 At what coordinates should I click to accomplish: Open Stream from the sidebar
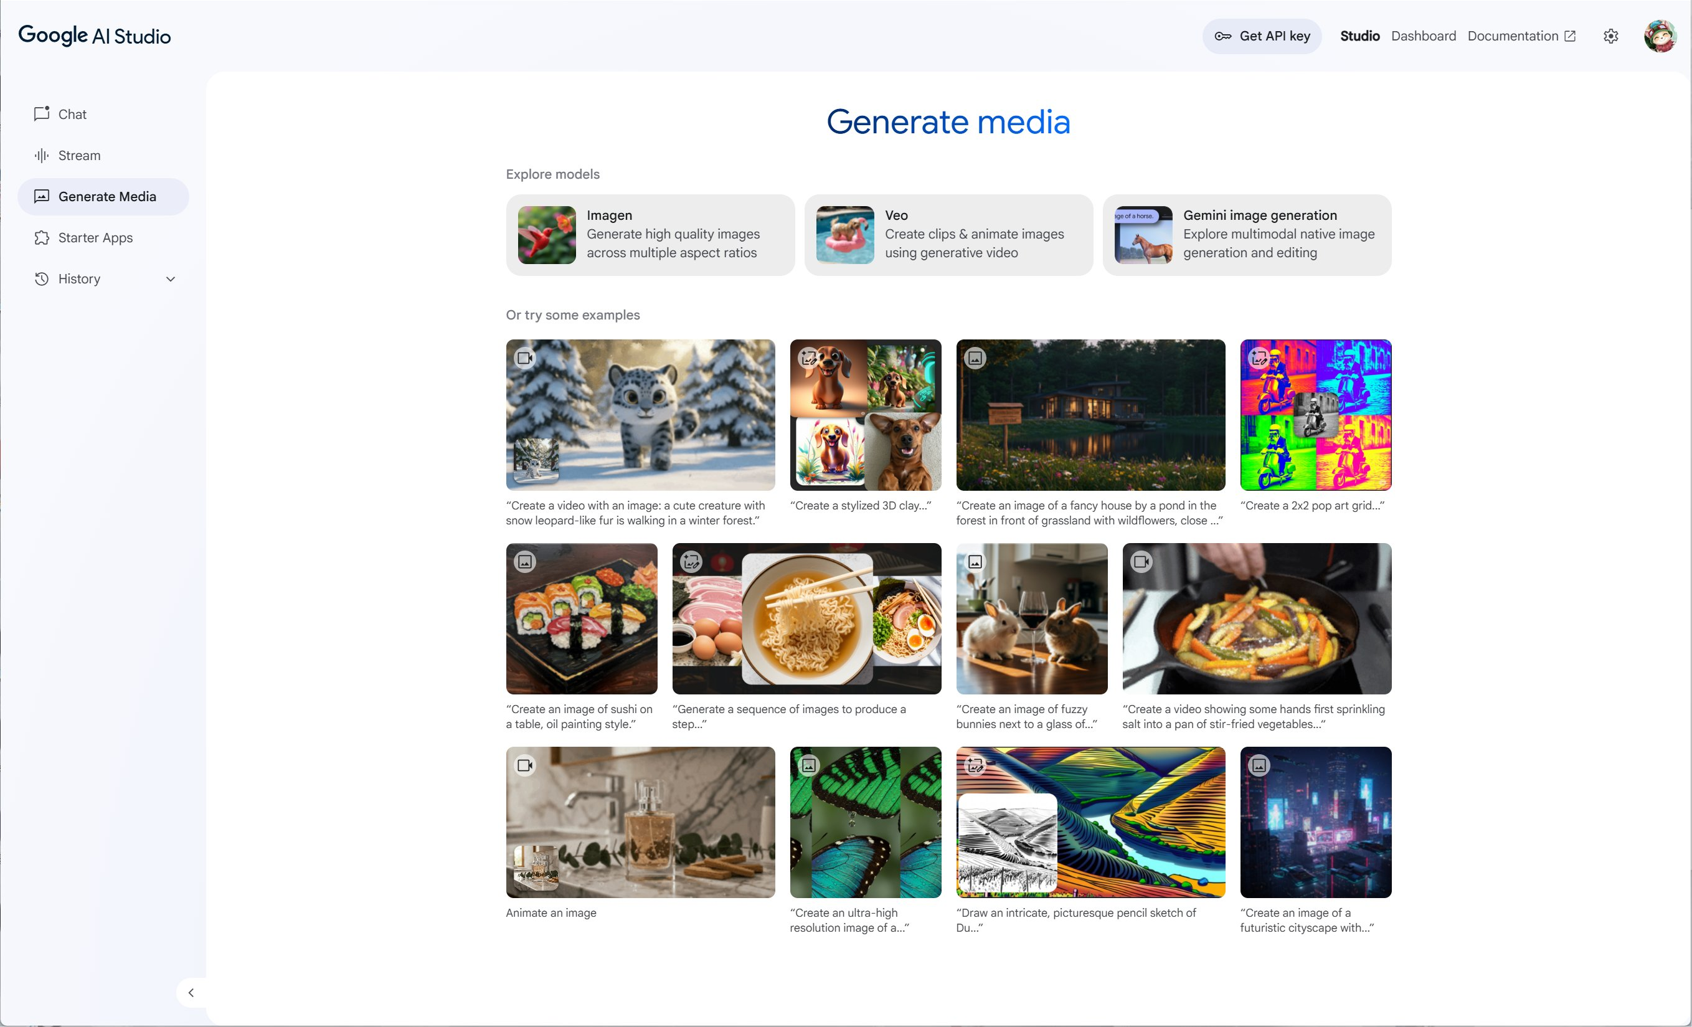103,155
